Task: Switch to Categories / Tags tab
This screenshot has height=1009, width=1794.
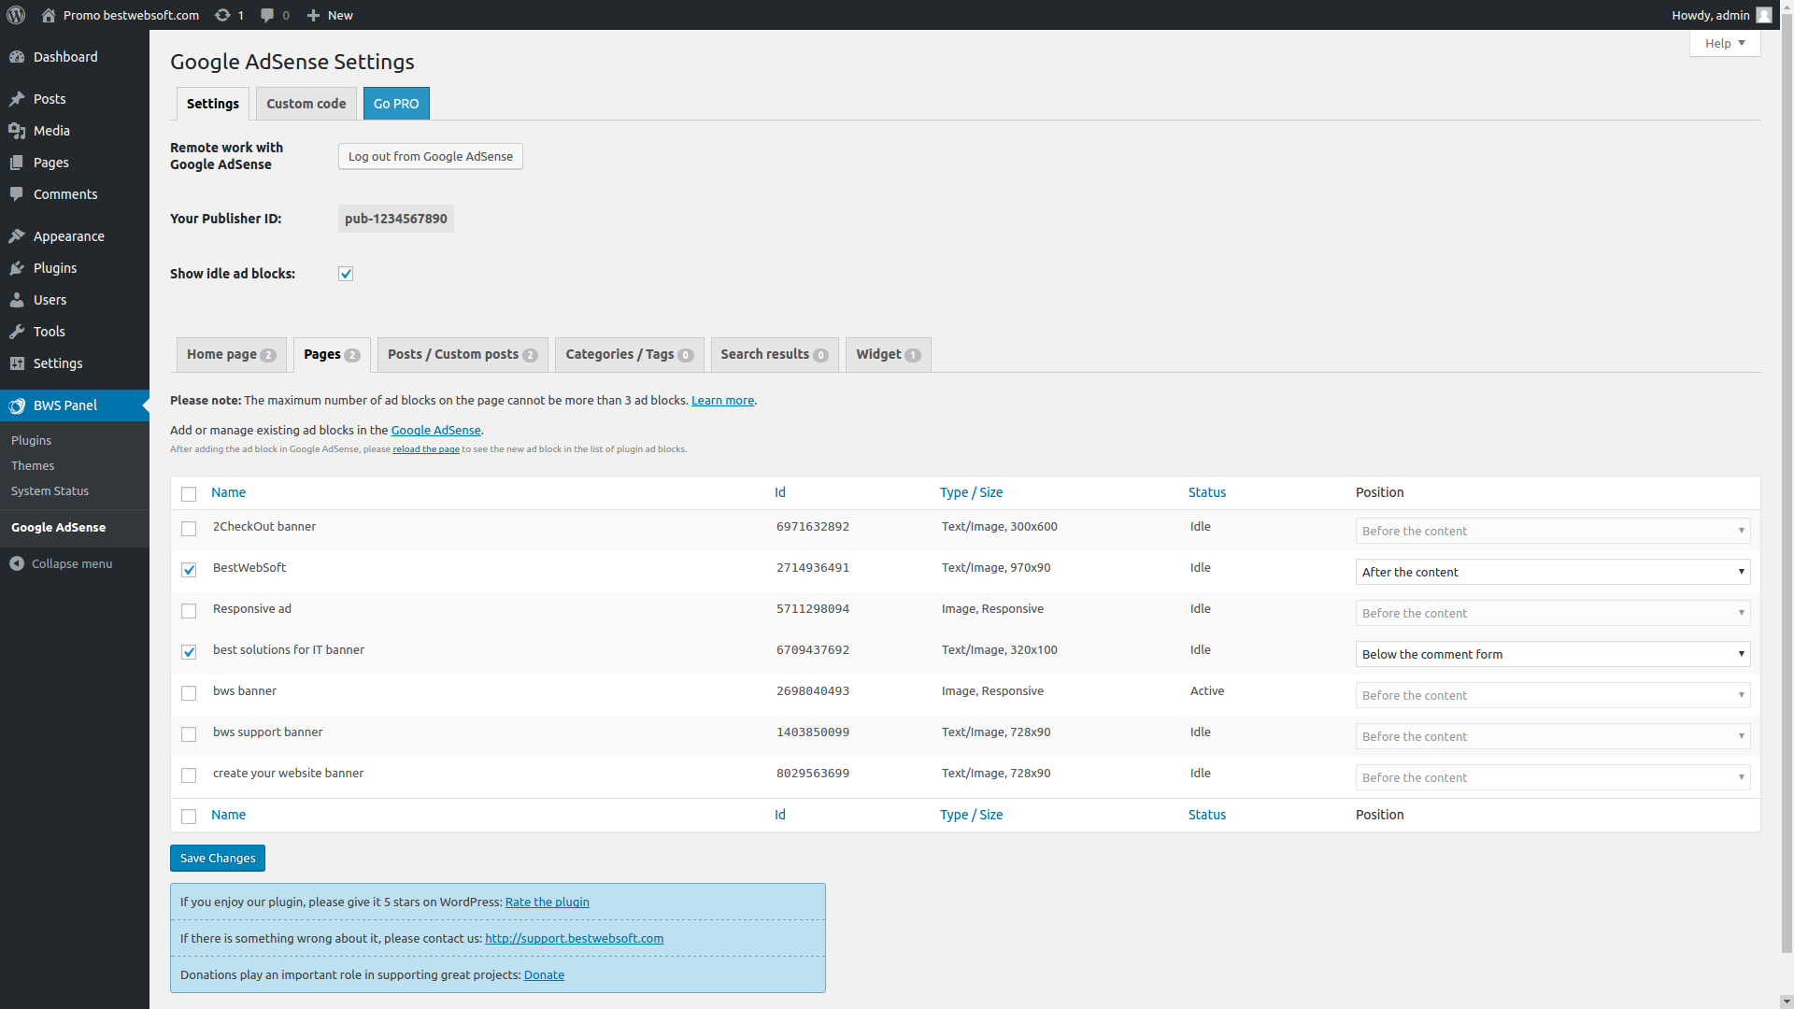Action: click(x=629, y=354)
